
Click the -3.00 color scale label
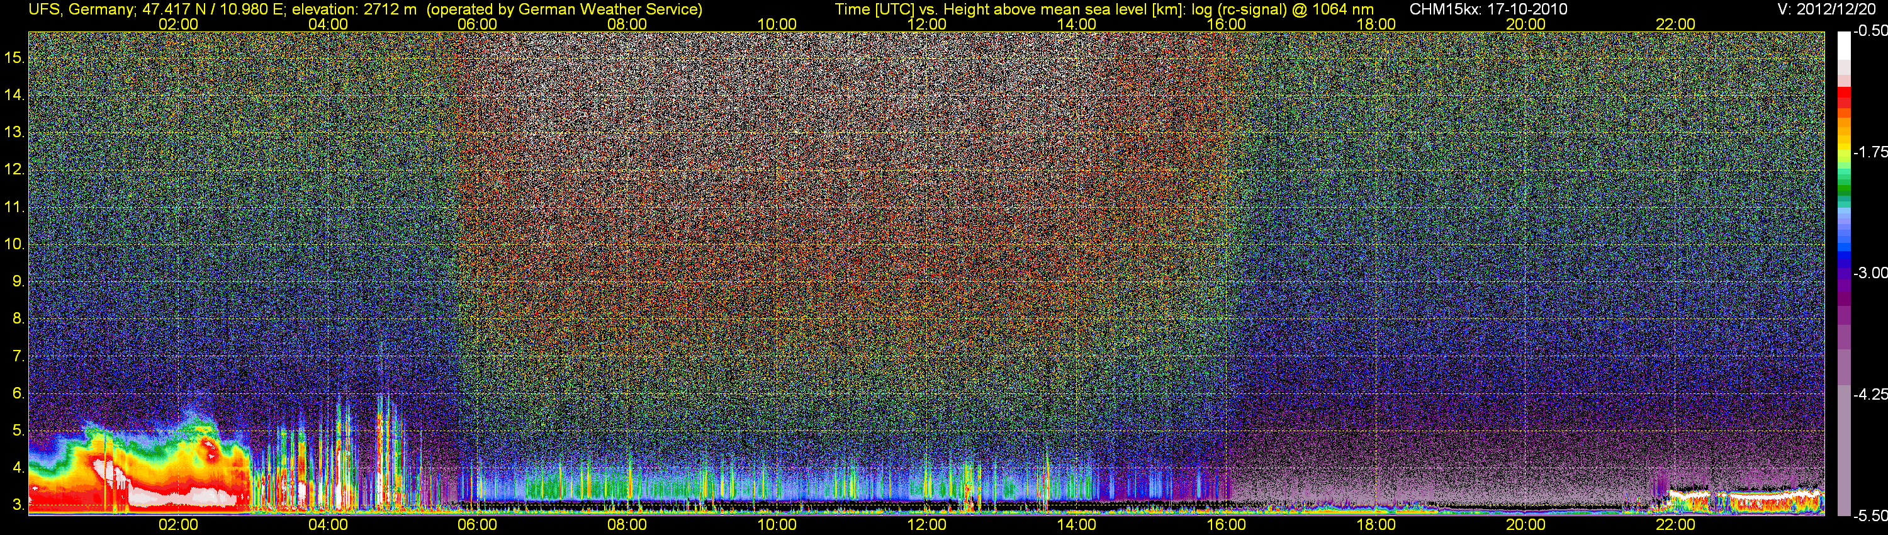tap(1870, 273)
